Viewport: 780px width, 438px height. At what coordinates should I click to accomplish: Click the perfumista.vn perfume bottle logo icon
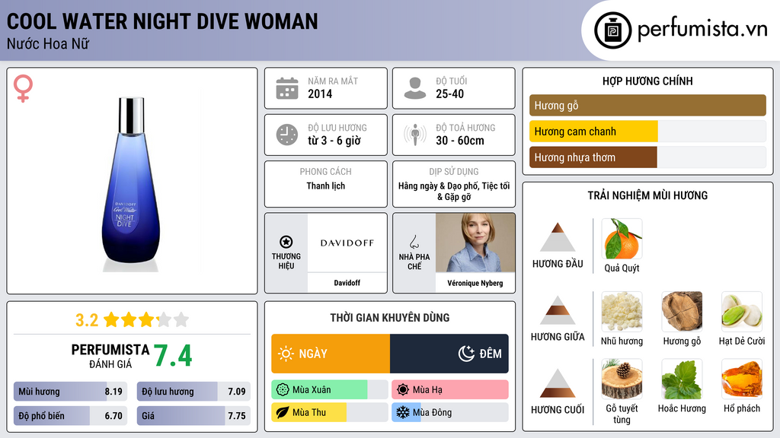[613, 30]
